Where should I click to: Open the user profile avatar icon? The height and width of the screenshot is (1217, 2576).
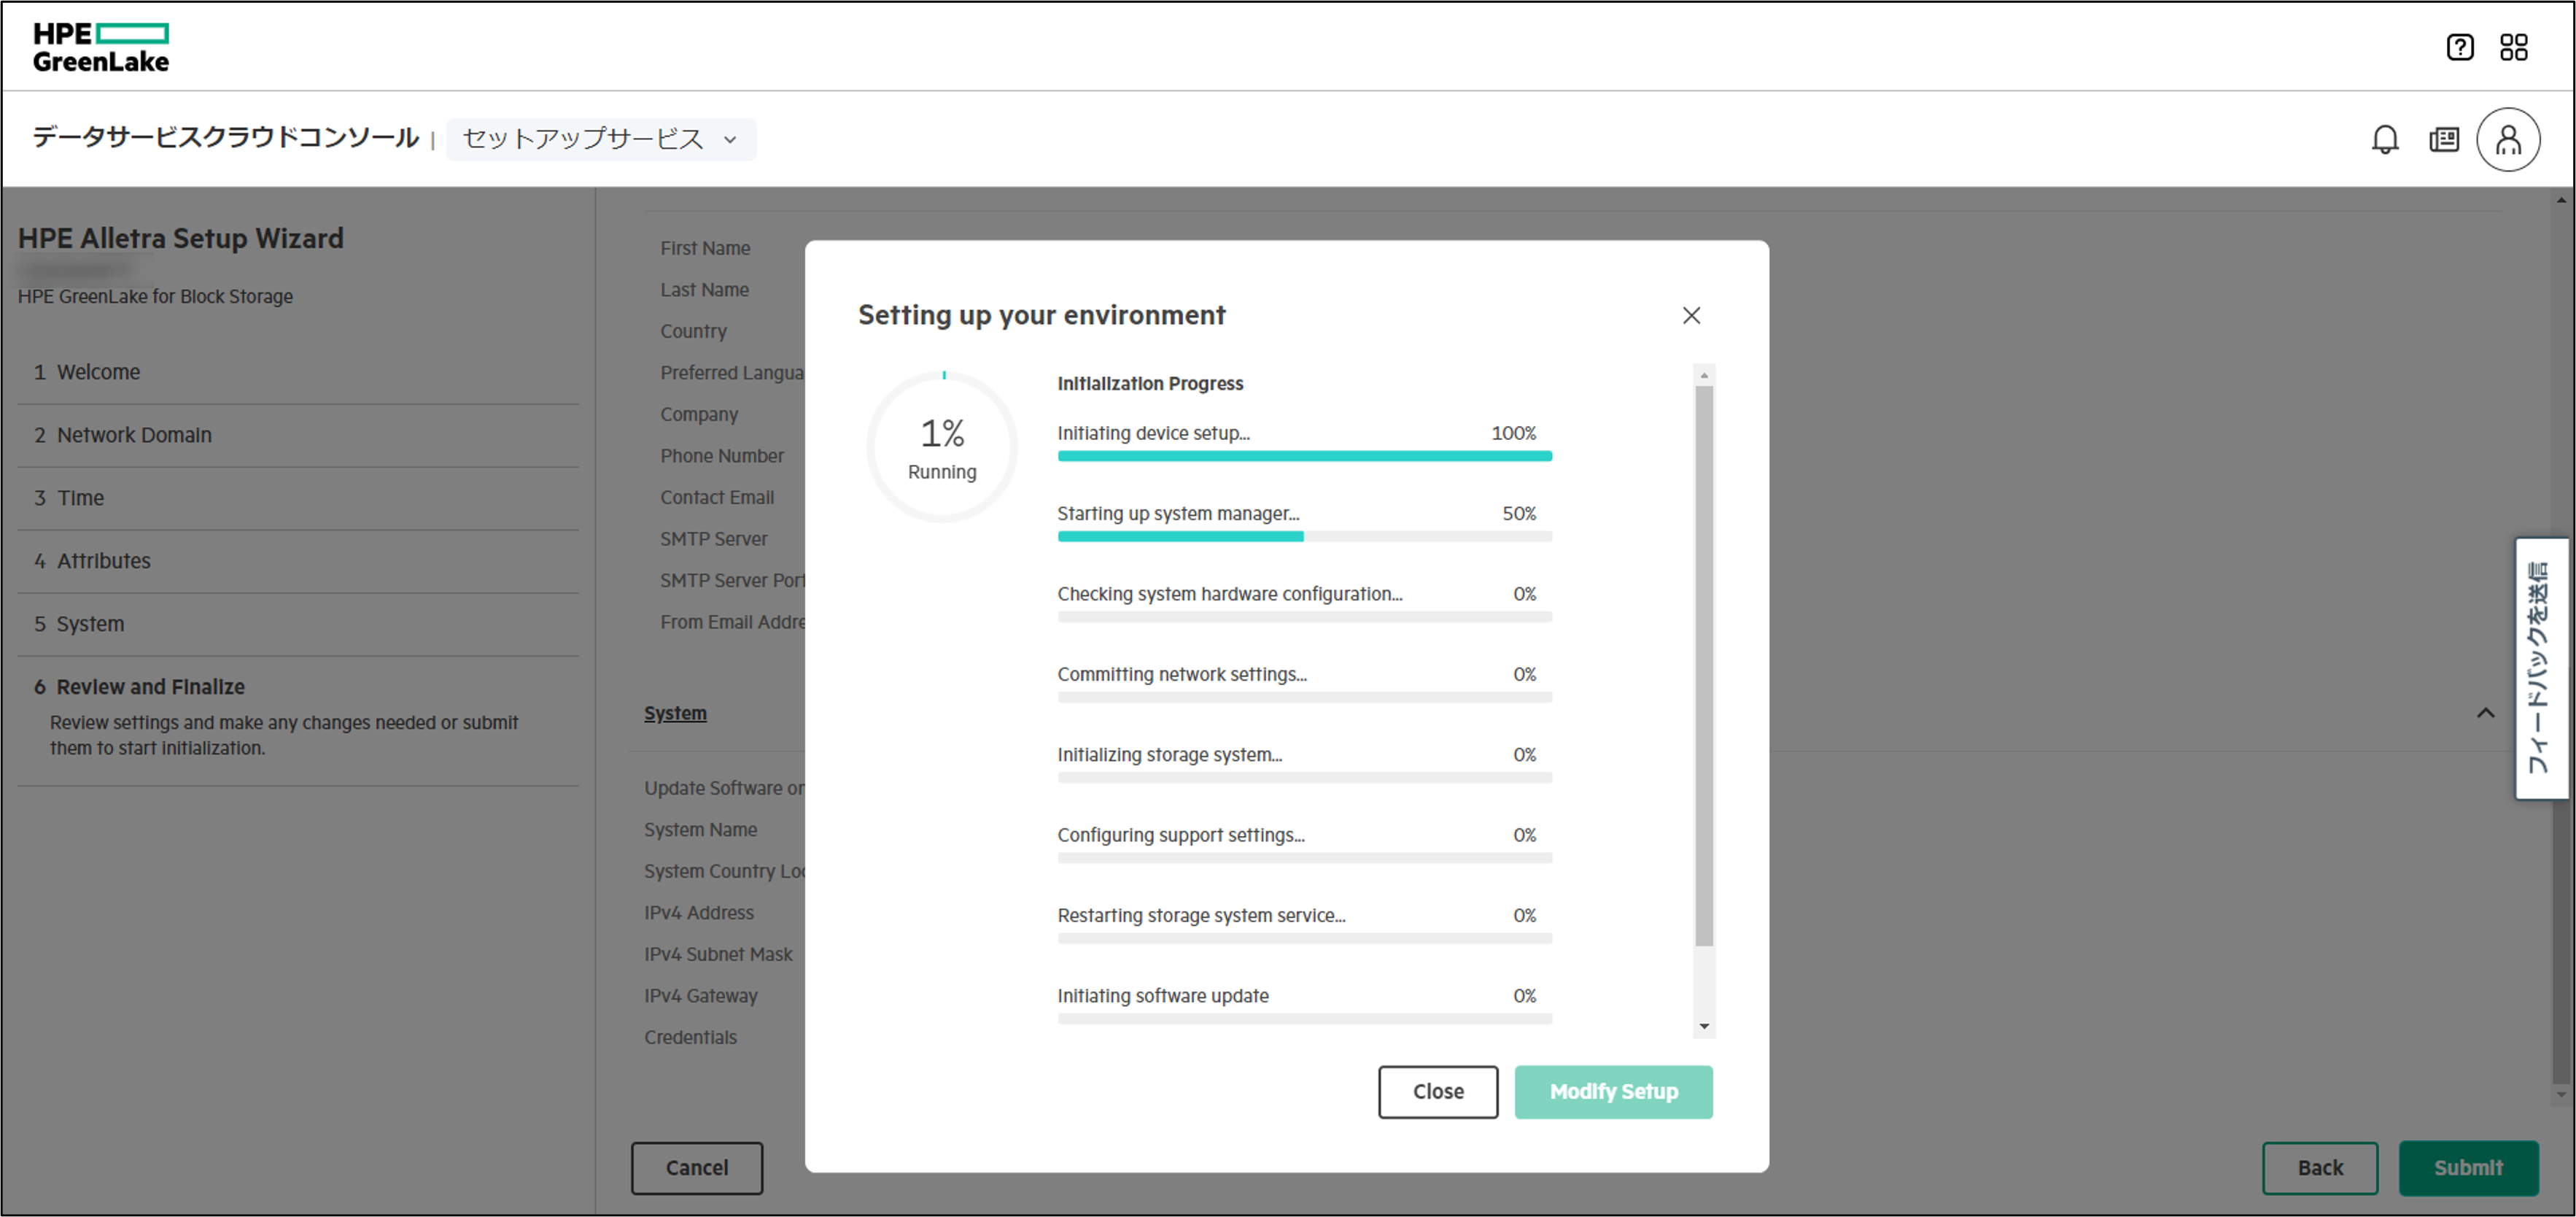pos(2507,139)
